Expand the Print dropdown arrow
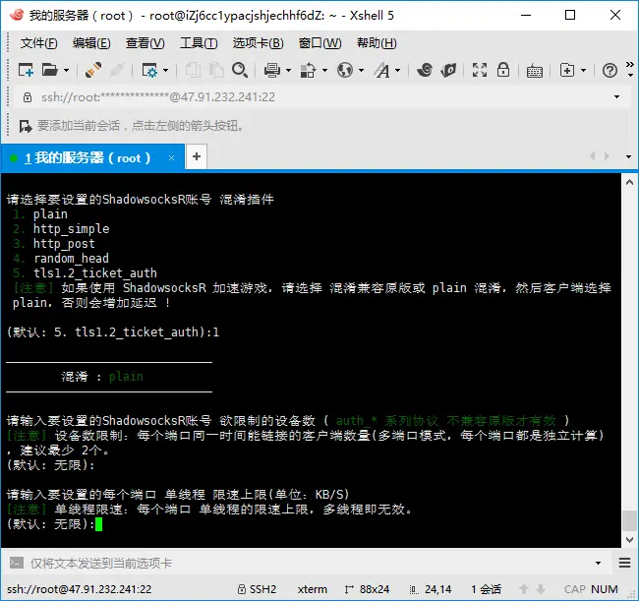 point(288,71)
